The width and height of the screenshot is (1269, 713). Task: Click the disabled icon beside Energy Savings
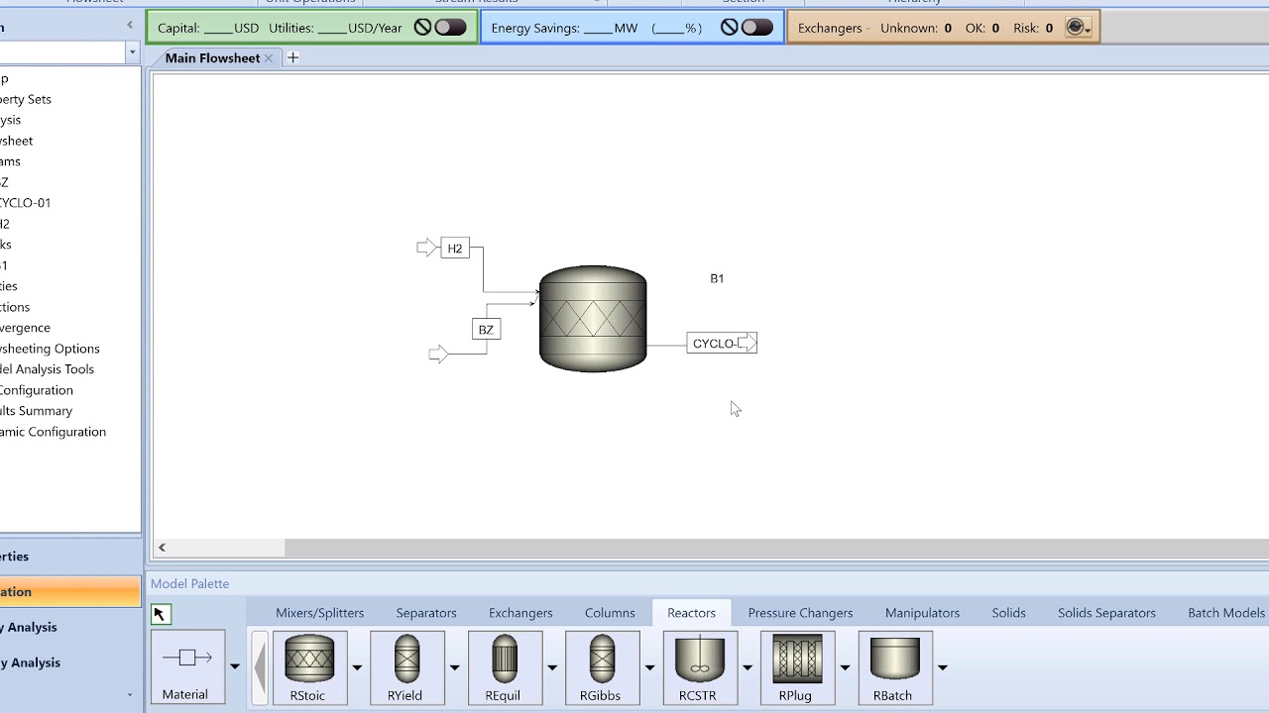730,28
